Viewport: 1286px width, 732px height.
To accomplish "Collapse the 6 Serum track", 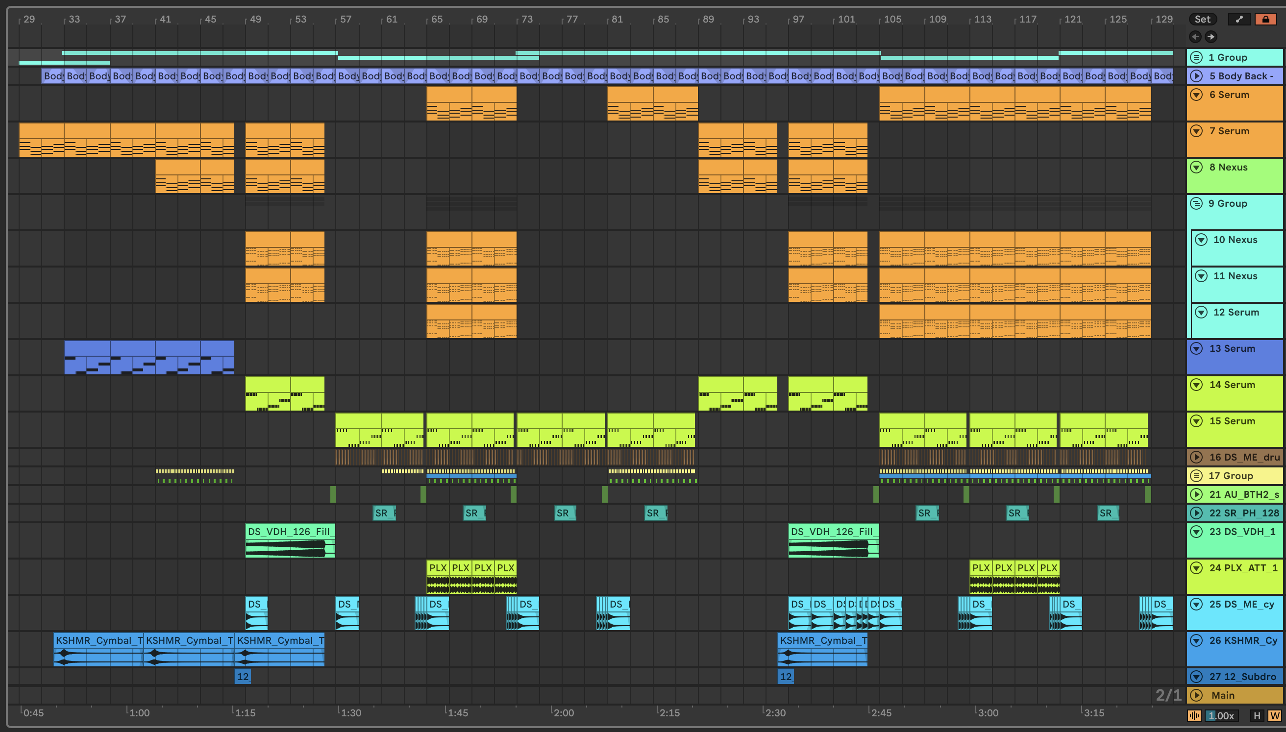I will tap(1196, 95).
